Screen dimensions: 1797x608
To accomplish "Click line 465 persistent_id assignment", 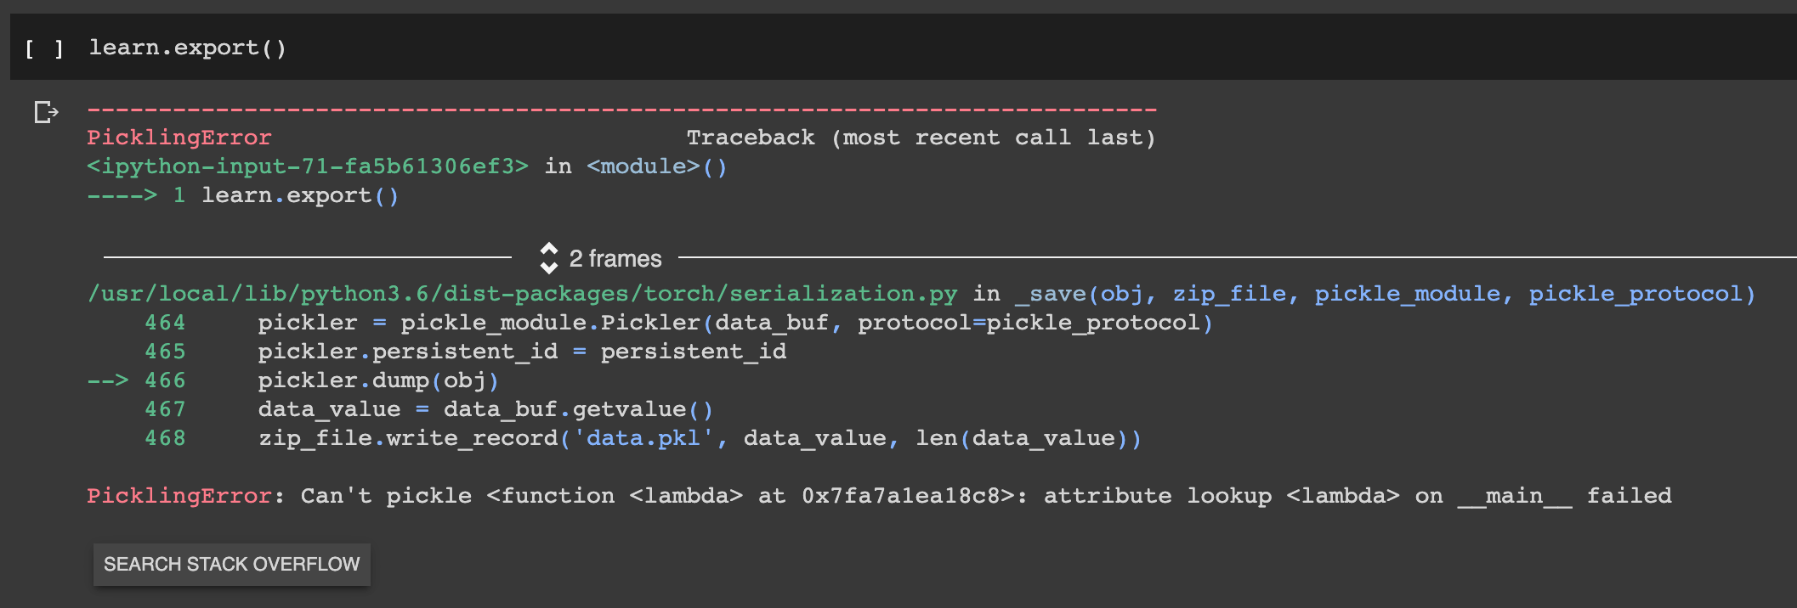I will (522, 352).
